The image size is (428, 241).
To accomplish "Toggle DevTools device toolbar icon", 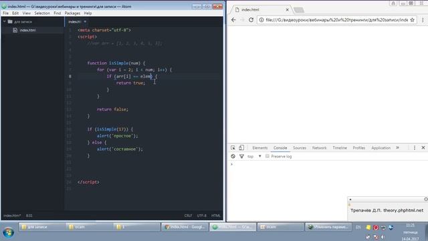I will pyautogui.click(x=241, y=148).
